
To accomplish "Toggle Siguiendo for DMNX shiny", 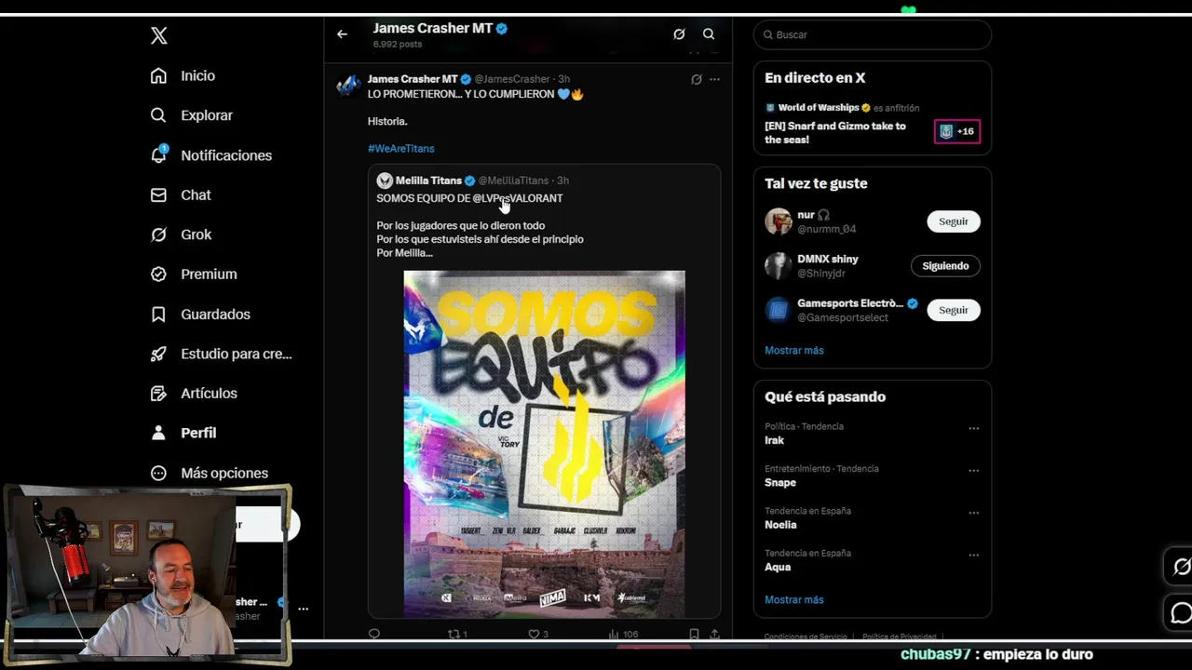I will coord(945,266).
